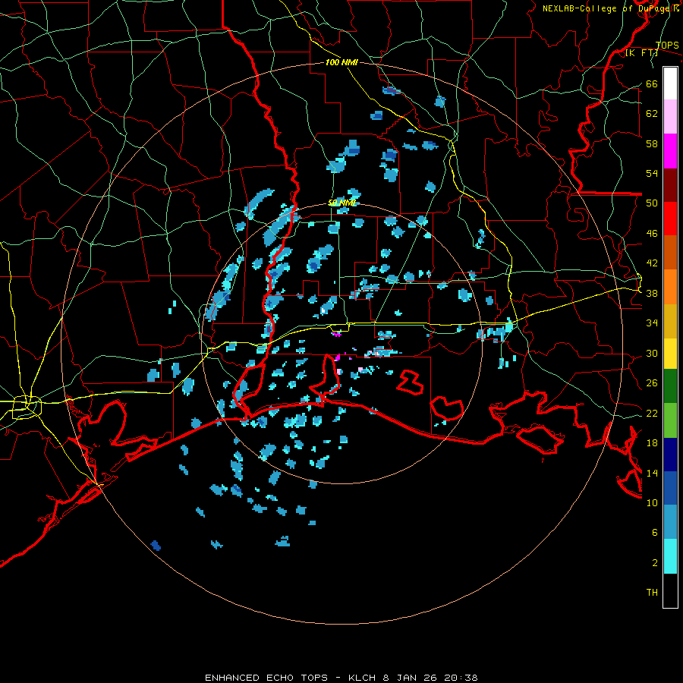Screen dimensions: 683x683
Task: Click the '50 NMI' range ring label
Action: click(342, 203)
